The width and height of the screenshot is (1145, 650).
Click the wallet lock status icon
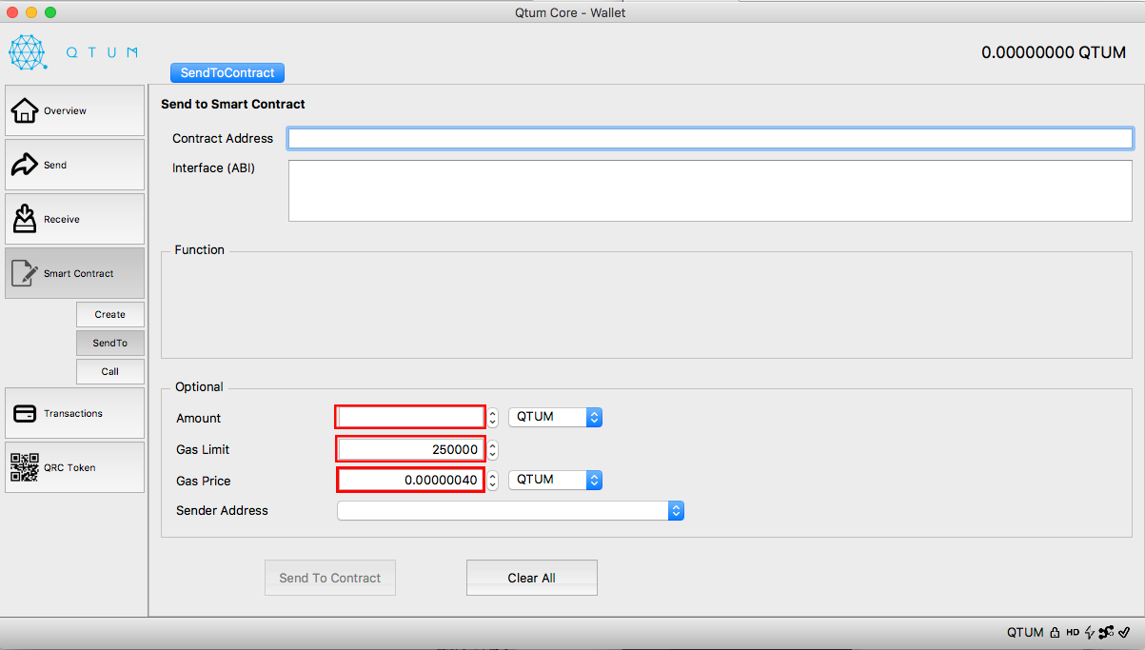[1054, 632]
